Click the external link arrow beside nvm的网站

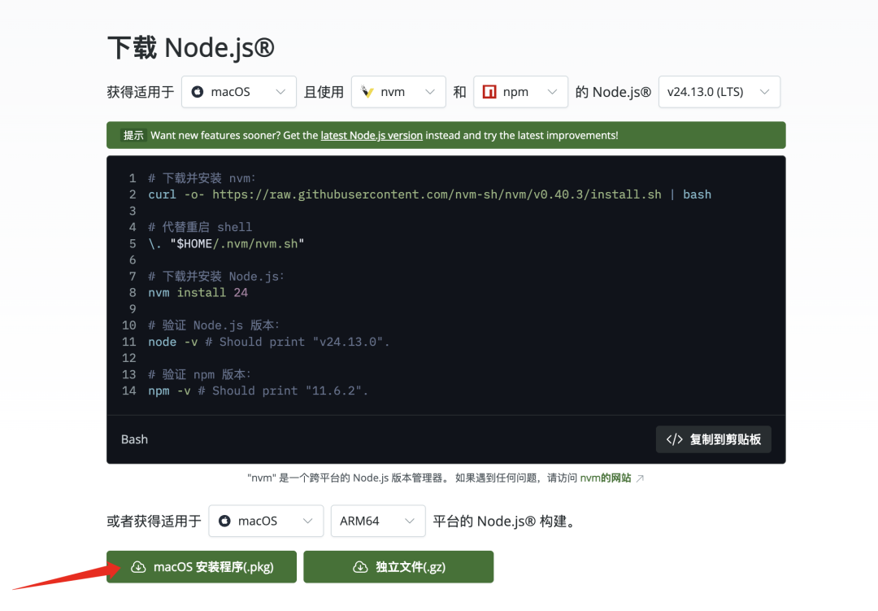coord(637,478)
